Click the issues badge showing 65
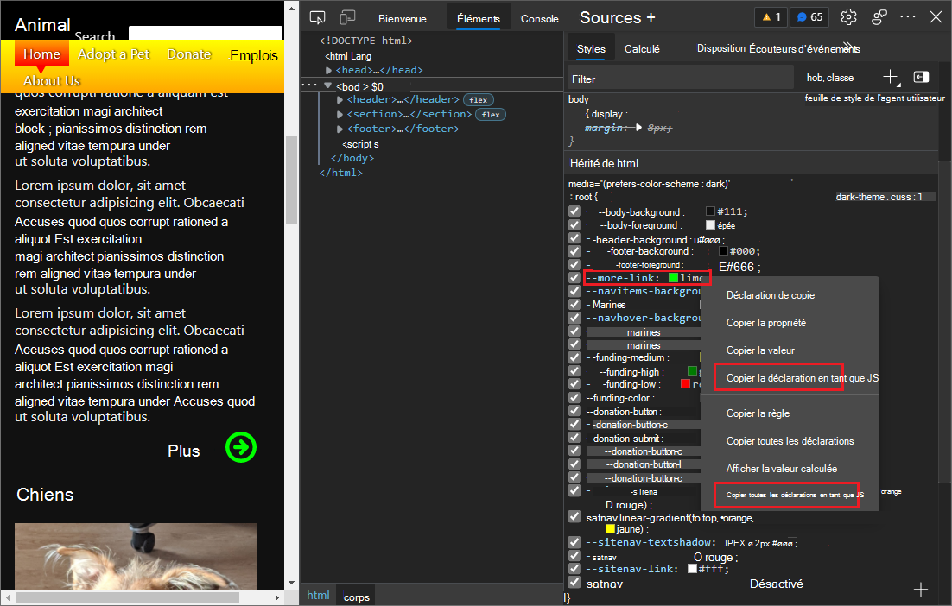The width and height of the screenshot is (952, 606). pyautogui.click(x=809, y=17)
